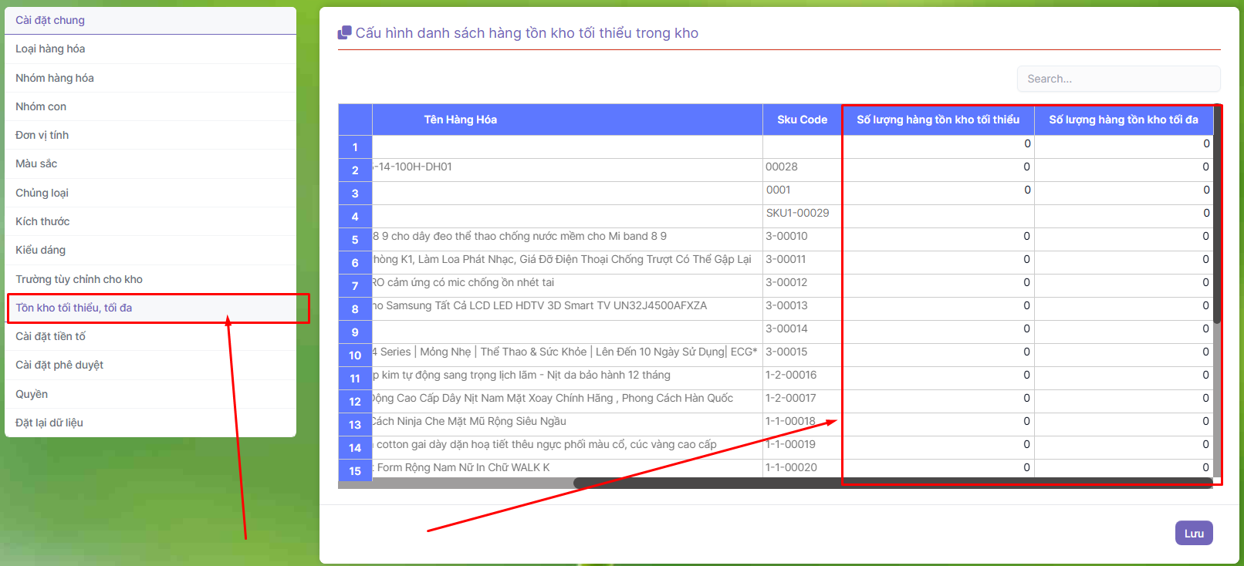This screenshot has height=566, width=1244.
Task: Open Loại hàng hóa settings
Action: tap(50, 49)
